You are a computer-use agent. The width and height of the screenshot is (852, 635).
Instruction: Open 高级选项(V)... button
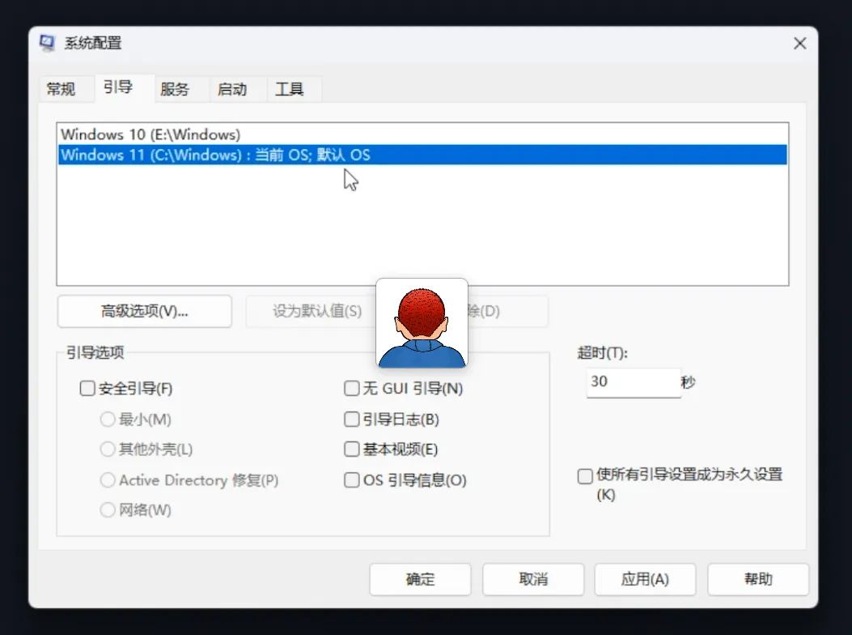point(145,311)
